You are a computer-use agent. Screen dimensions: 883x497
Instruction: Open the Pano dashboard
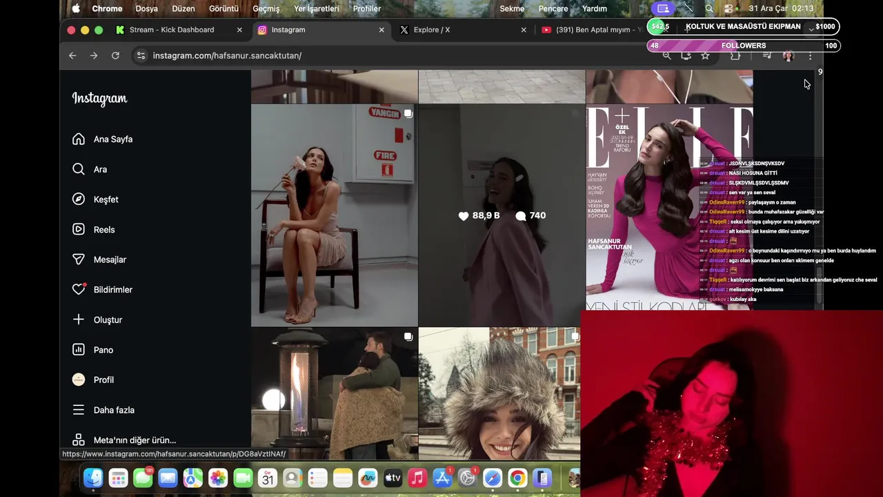pyautogui.click(x=93, y=350)
